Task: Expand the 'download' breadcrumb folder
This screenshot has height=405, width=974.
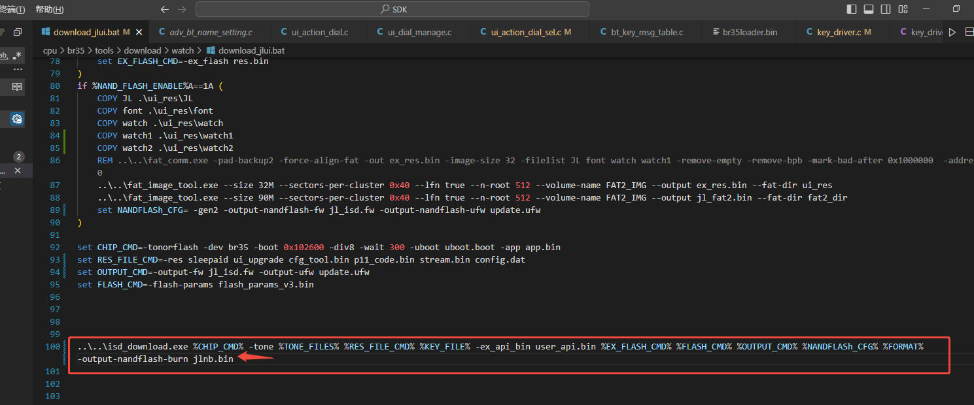Action: [142, 50]
